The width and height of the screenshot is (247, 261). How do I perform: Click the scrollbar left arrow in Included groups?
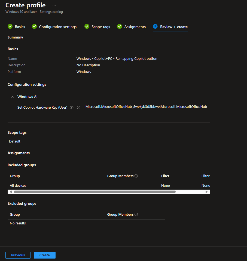coord(11,192)
